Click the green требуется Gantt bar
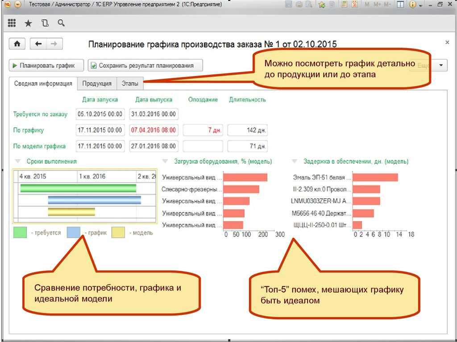Image resolution: width=457 pixels, height=342 pixels. click(x=78, y=188)
